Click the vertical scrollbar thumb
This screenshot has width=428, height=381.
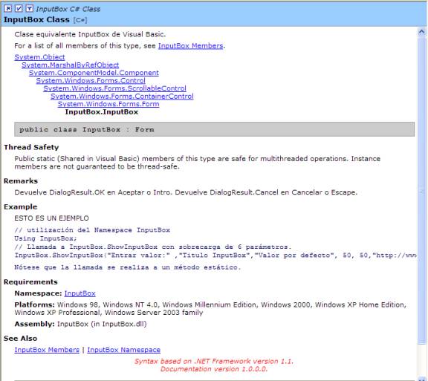click(422, 189)
